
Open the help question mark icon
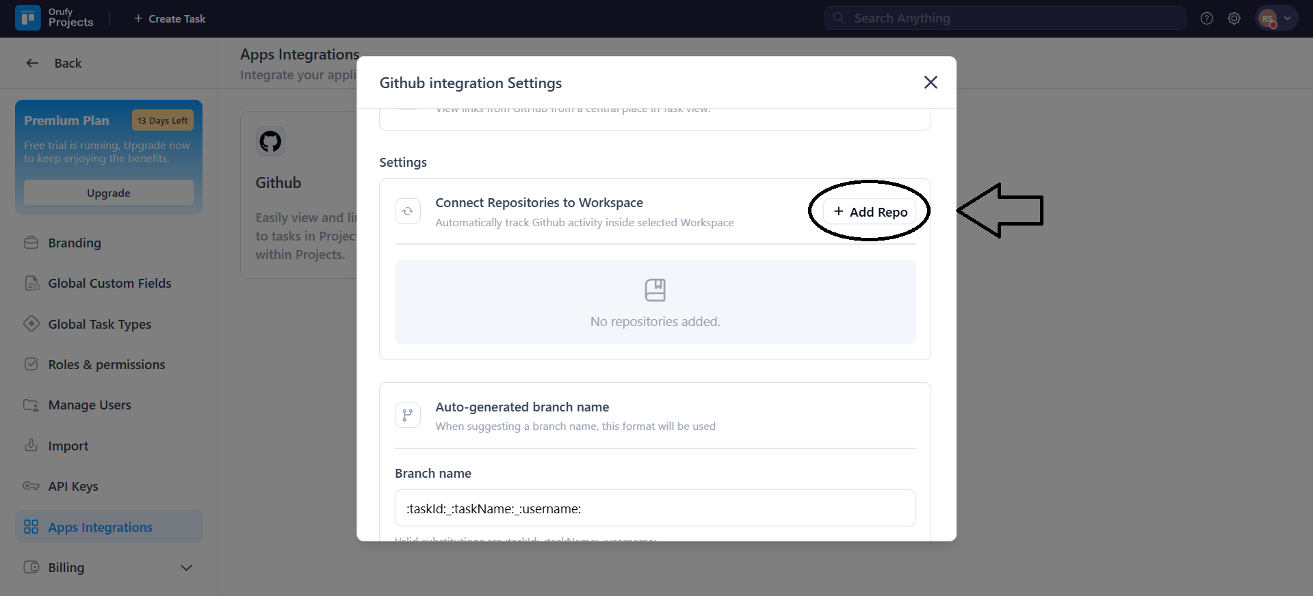(x=1206, y=18)
